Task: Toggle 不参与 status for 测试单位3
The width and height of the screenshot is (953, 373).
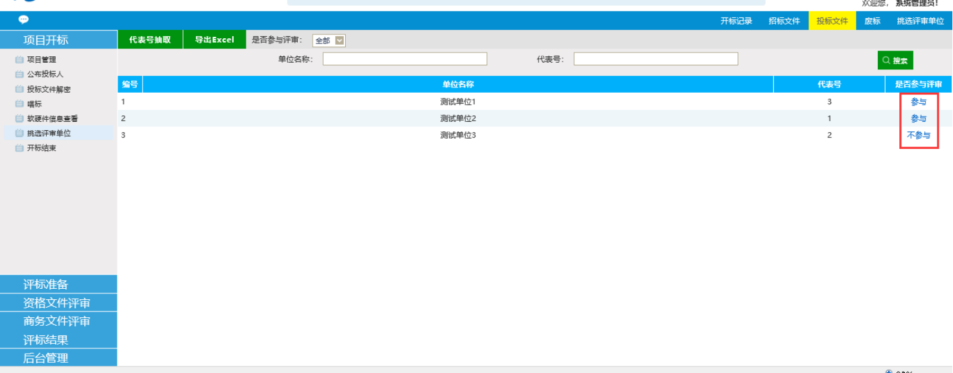Action: pyautogui.click(x=919, y=135)
